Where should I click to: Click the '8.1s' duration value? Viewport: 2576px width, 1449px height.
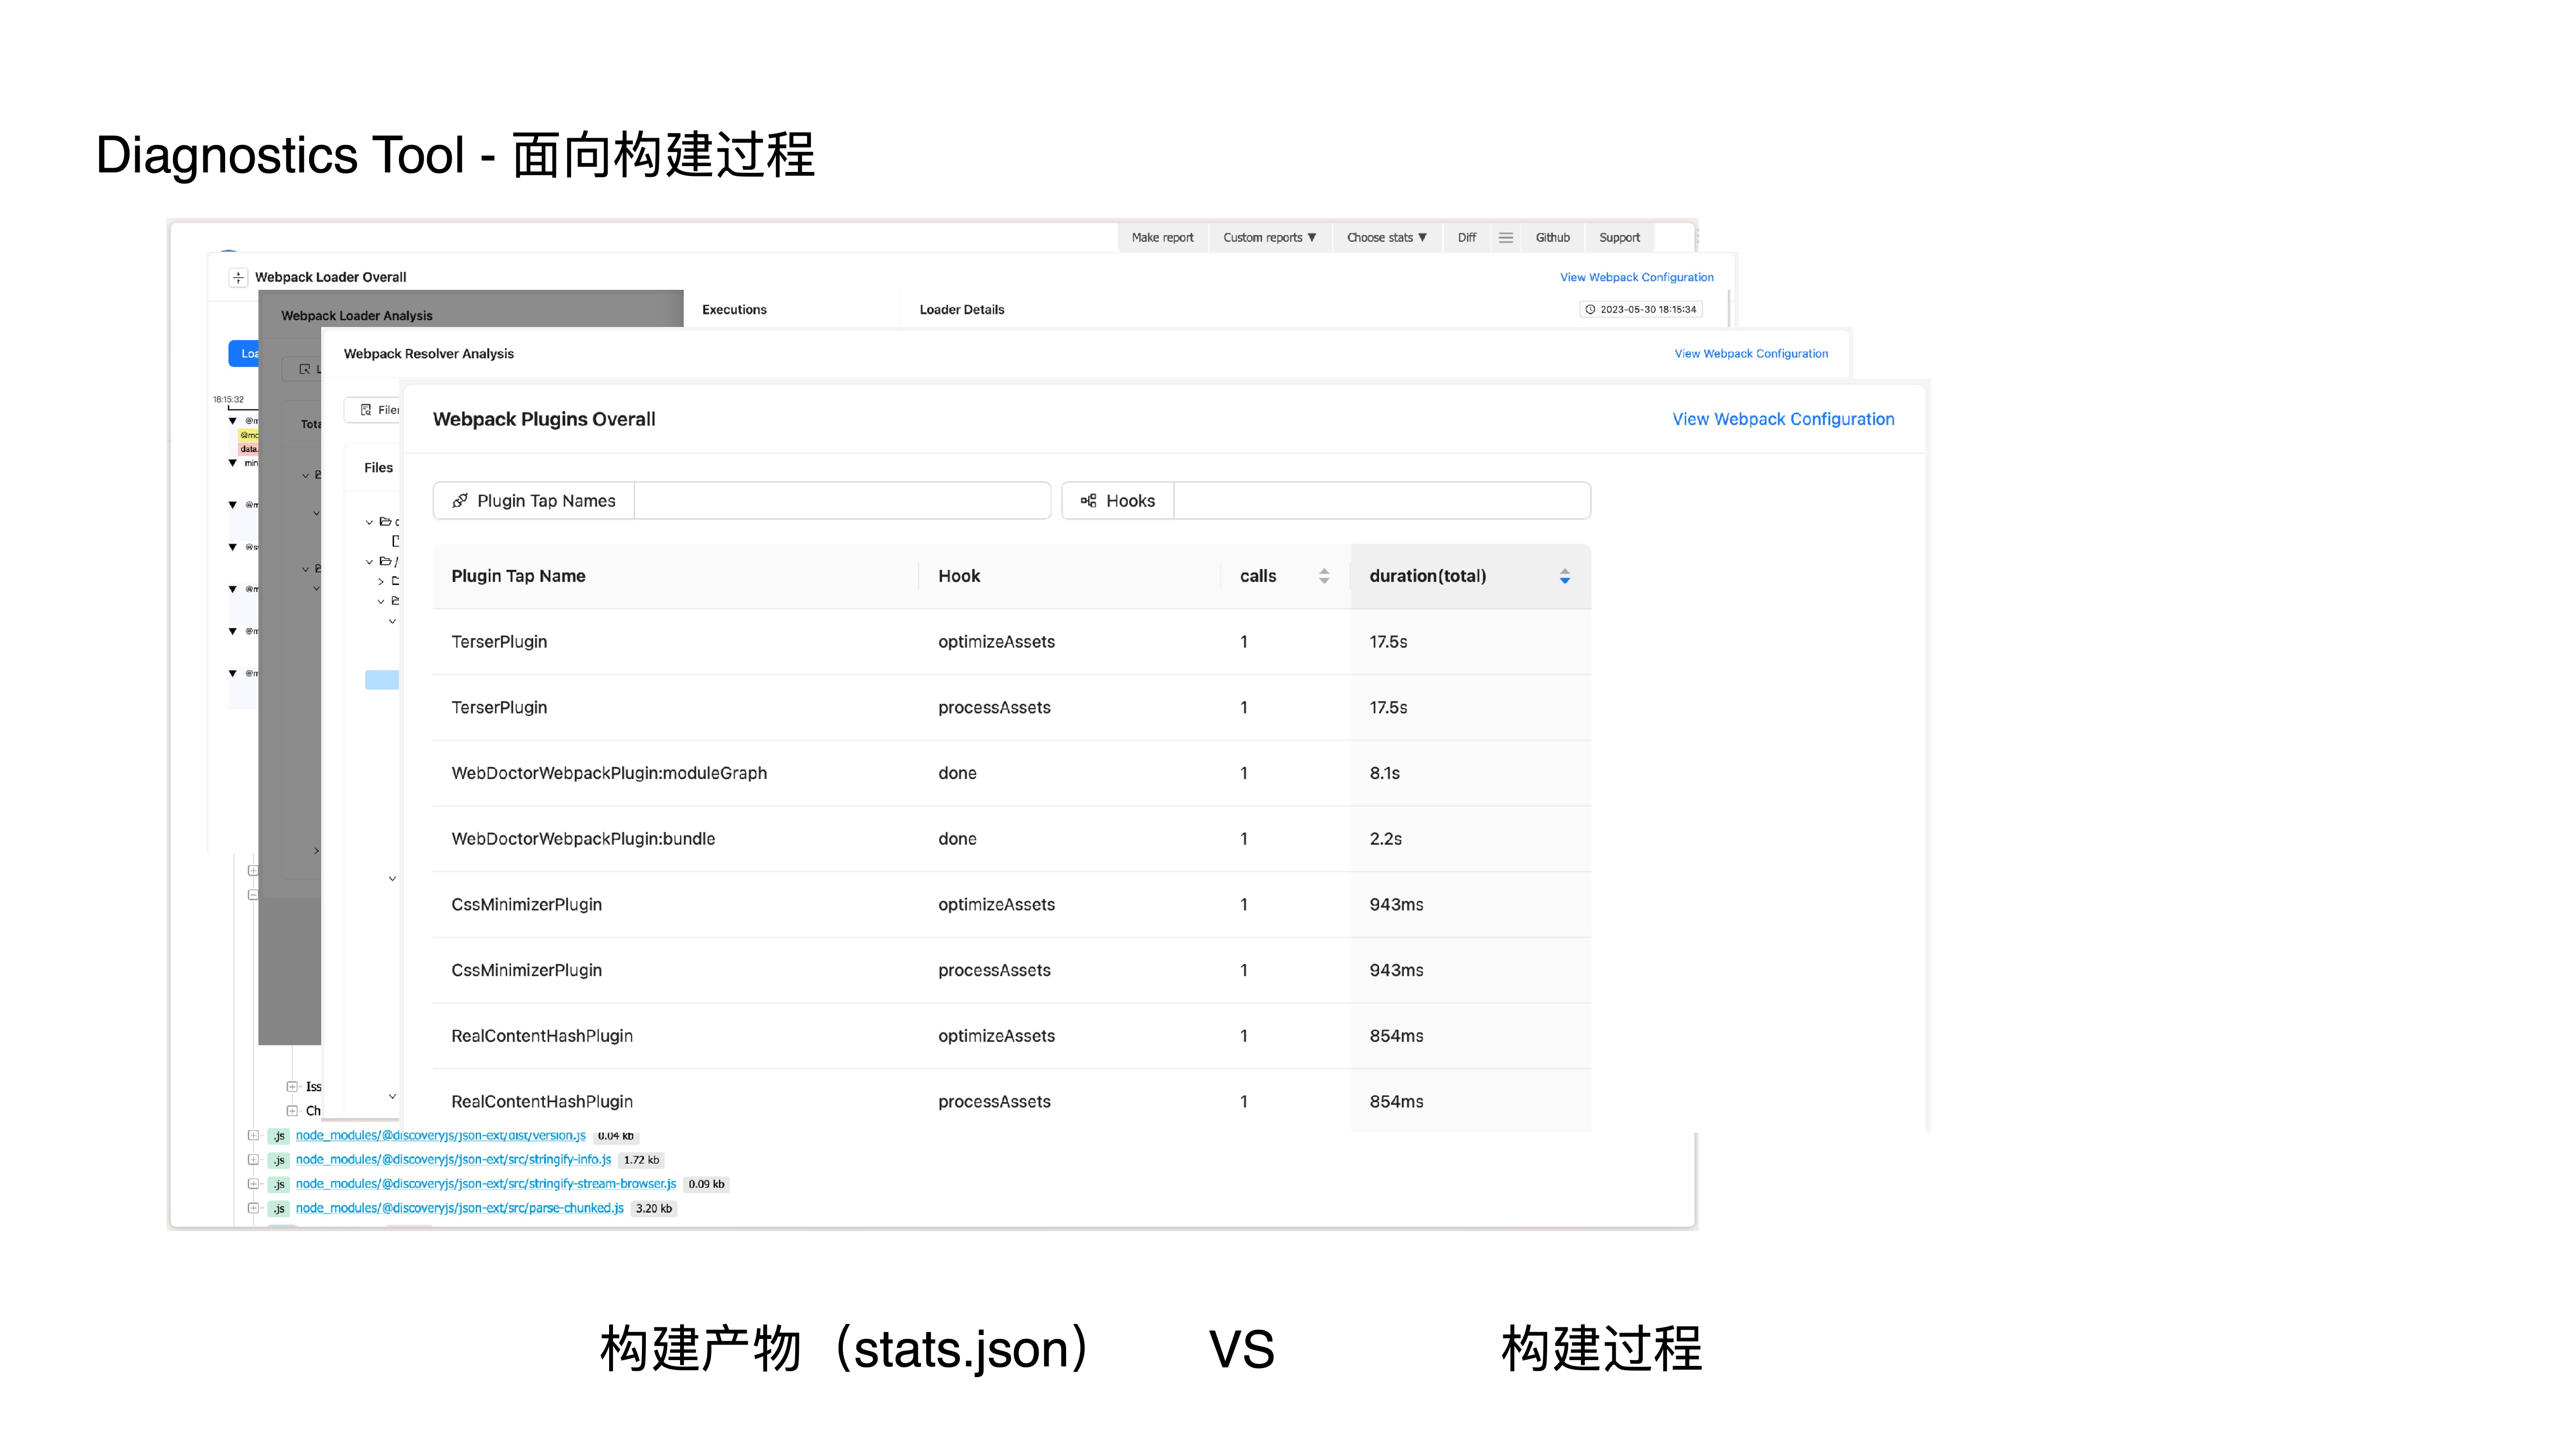click(1384, 773)
